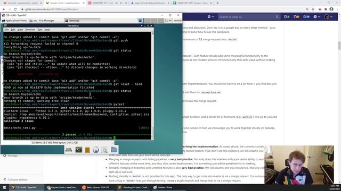Click the webcam video overlay
This screenshot has width=341, height=191.
click(299, 164)
